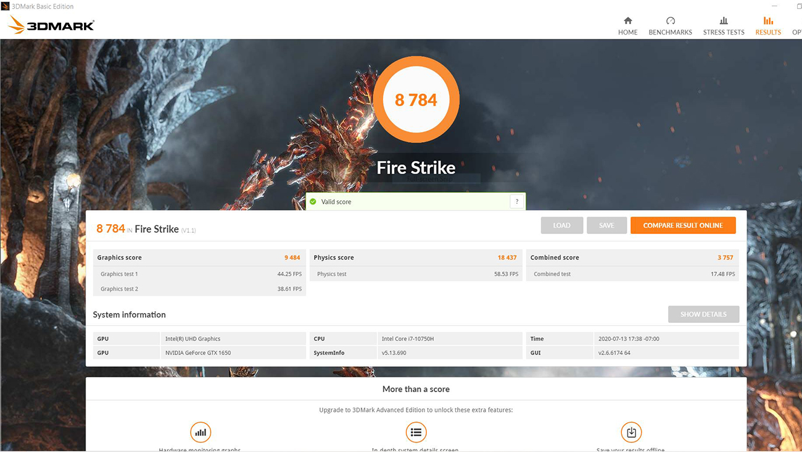The width and height of the screenshot is (802, 452).
Task: Click the SystemInfo version v5.13.690
Action: (x=394, y=353)
